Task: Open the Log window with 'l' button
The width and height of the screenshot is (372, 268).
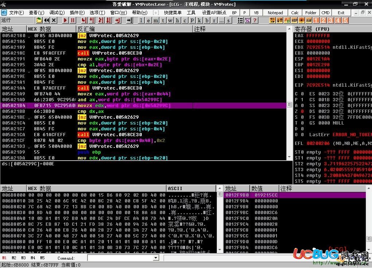Action: pos(141,20)
